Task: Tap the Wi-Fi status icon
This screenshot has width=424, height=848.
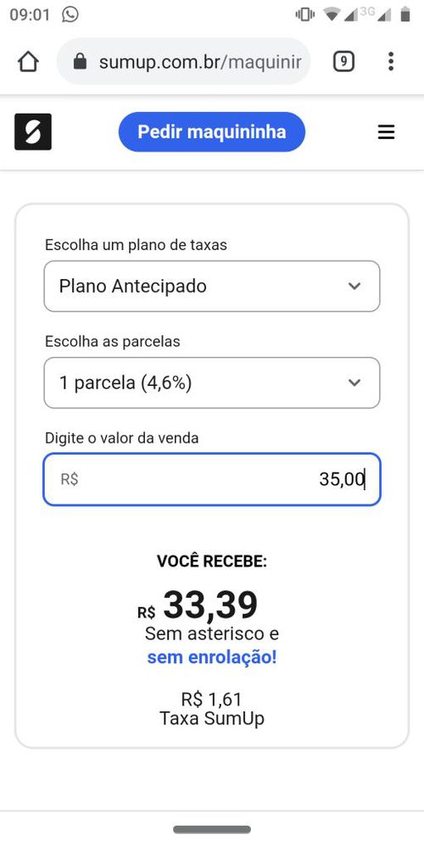Action: [x=331, y=14]
